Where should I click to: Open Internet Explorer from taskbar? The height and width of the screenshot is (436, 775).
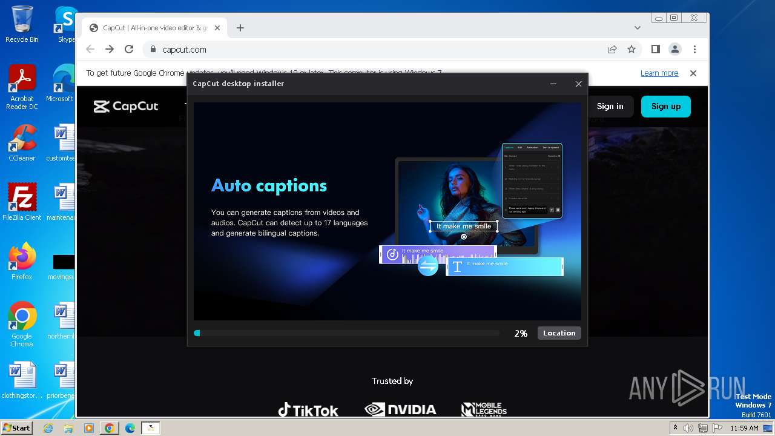click(48, 428)
